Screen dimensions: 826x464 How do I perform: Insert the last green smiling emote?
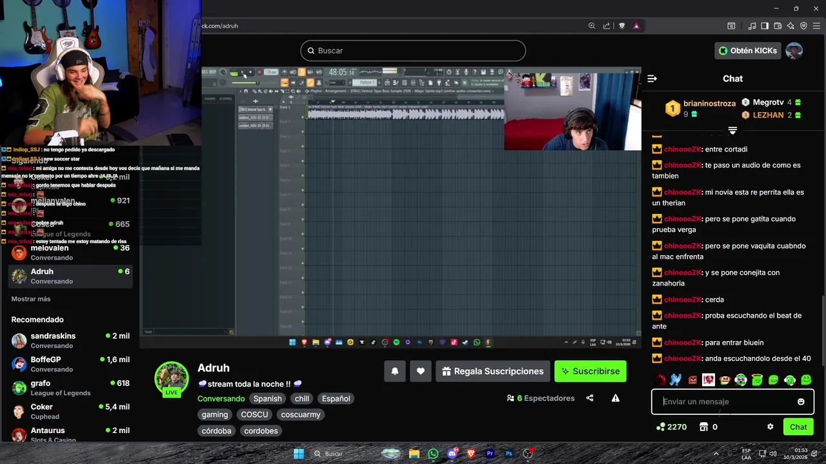click(x=807, y=380)
